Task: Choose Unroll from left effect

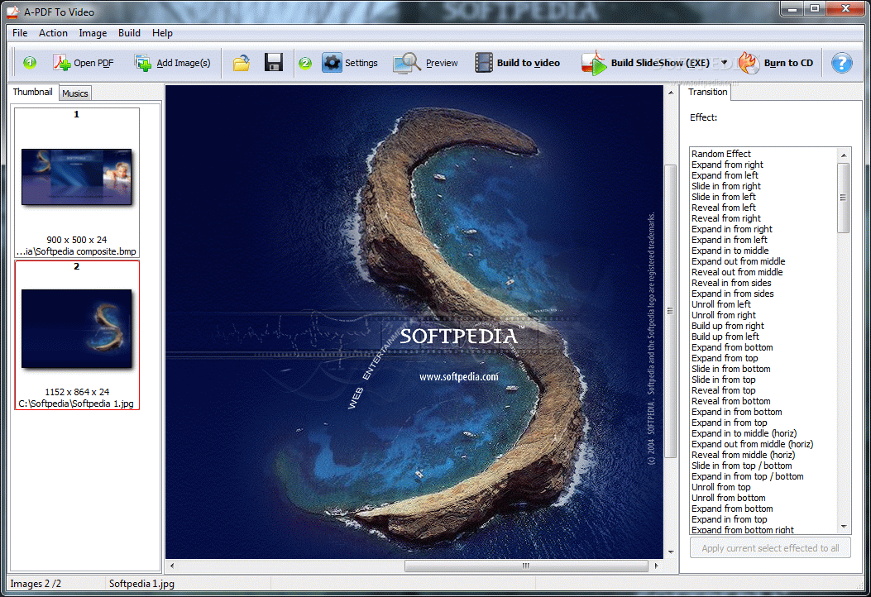Action: (x=721, y=304)
